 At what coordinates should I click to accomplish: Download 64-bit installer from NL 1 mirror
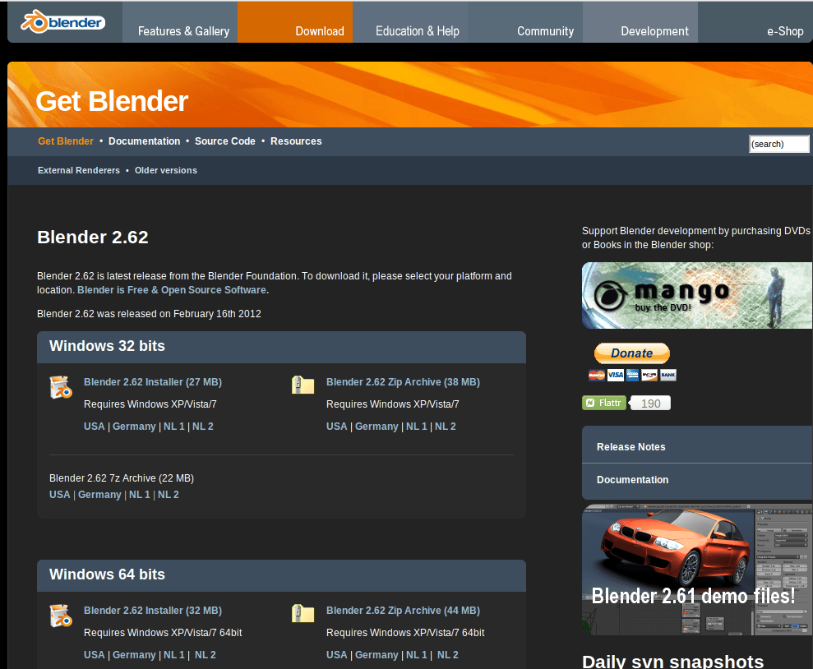174,655
